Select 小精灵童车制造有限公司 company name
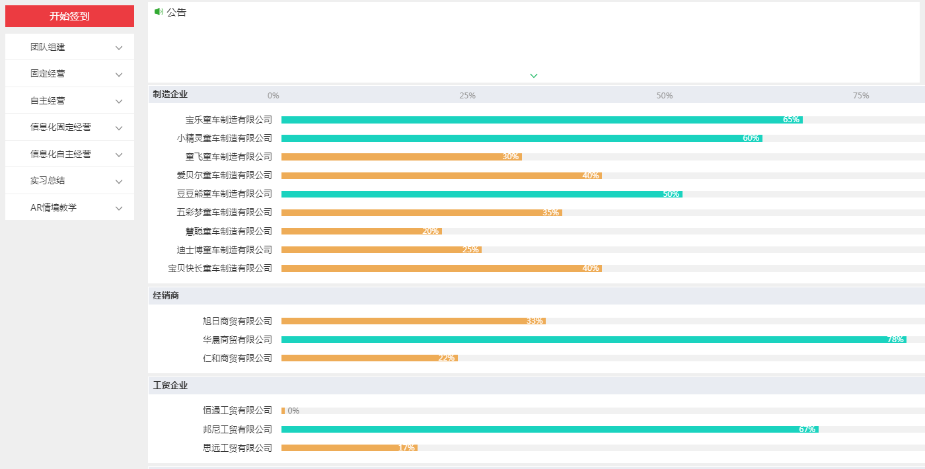This screenshot has width=925, height=469. pyautogui.click(x=225, y=138)
